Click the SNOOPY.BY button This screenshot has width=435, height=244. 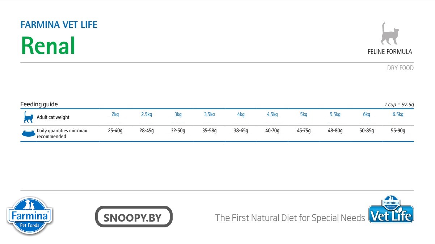click(x=134, y=217)
